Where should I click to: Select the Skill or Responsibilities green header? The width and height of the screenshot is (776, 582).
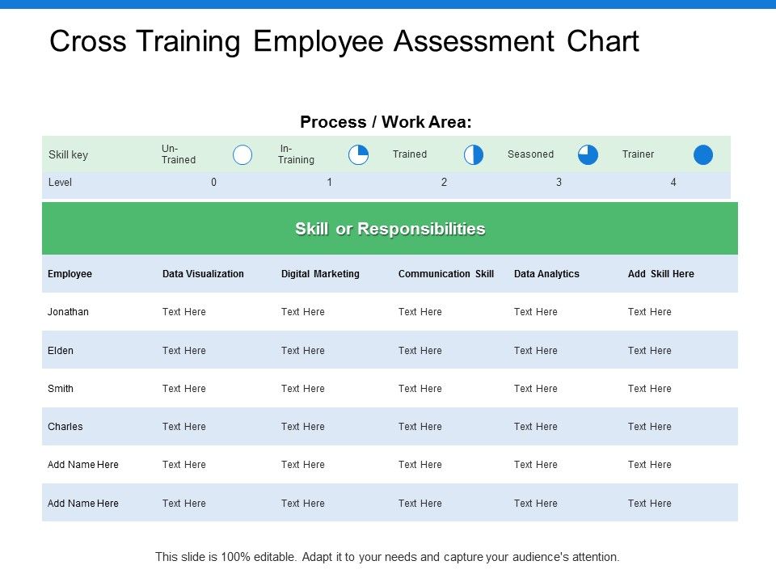[x=390, y=229]
